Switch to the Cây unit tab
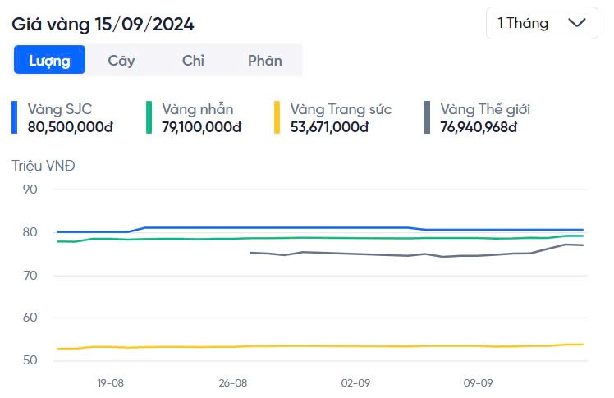The height and width of the screenshot is (398, 614). coord(121,60)
